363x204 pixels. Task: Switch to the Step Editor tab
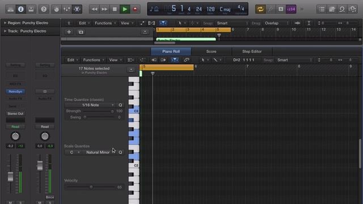point(252,52)
